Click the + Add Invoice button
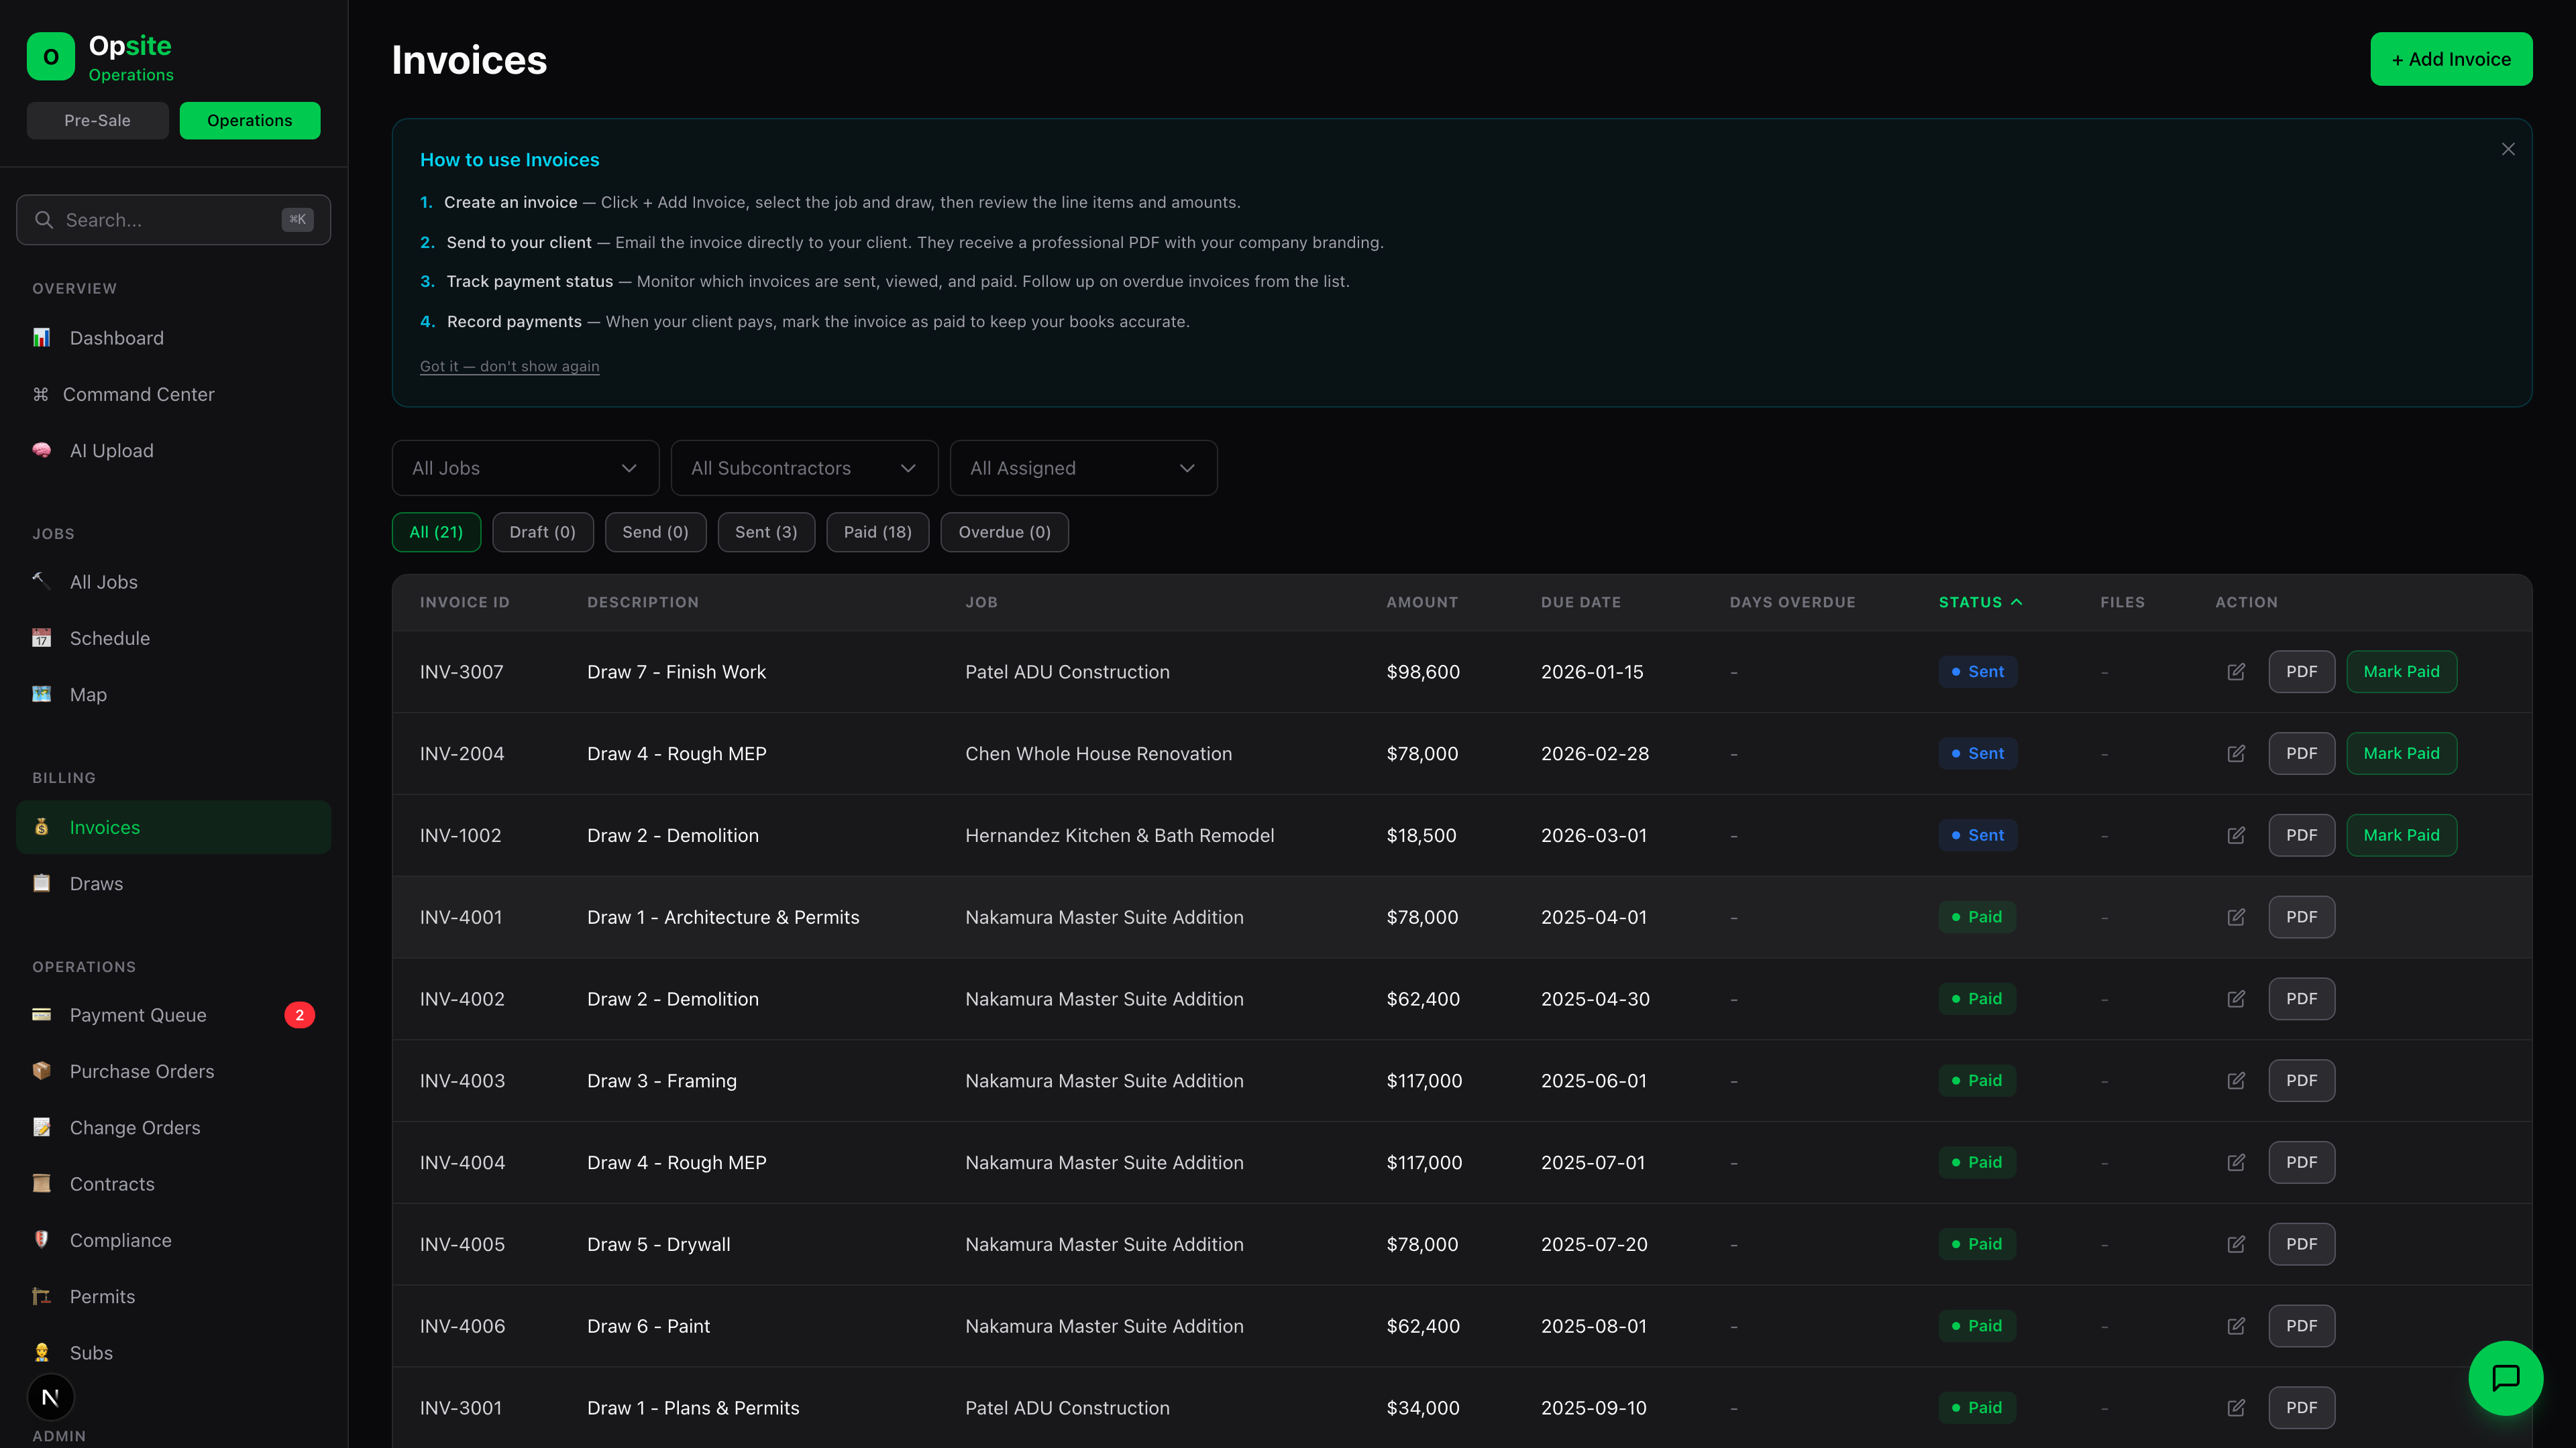 [x=2451, y=58]
